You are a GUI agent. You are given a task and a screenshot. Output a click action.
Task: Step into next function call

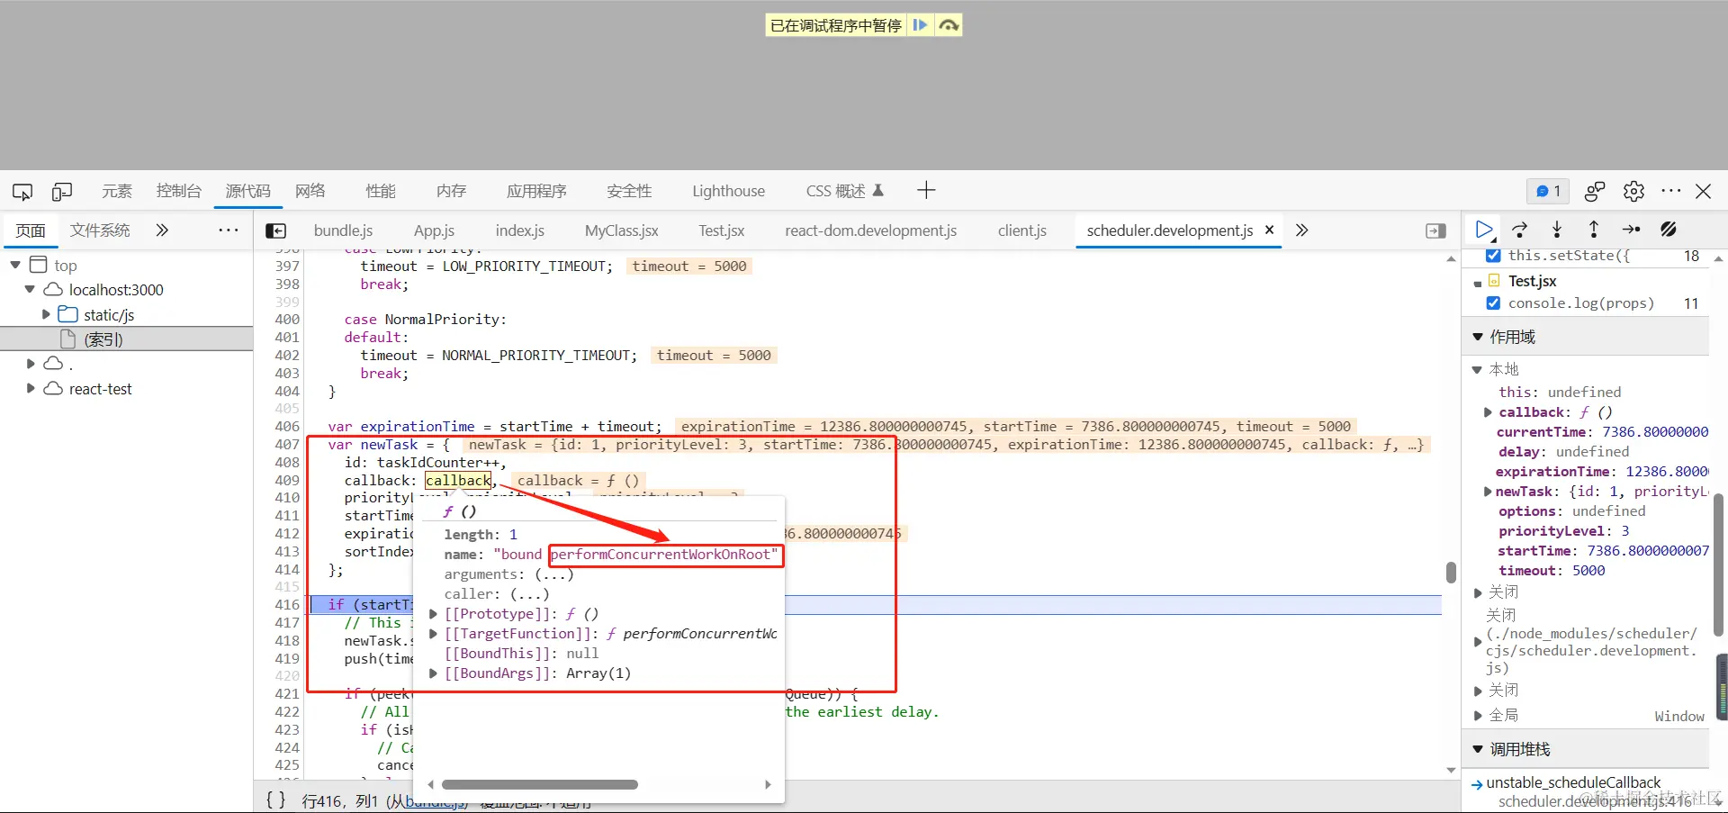pyautogui.click(x=1557, y=230)
